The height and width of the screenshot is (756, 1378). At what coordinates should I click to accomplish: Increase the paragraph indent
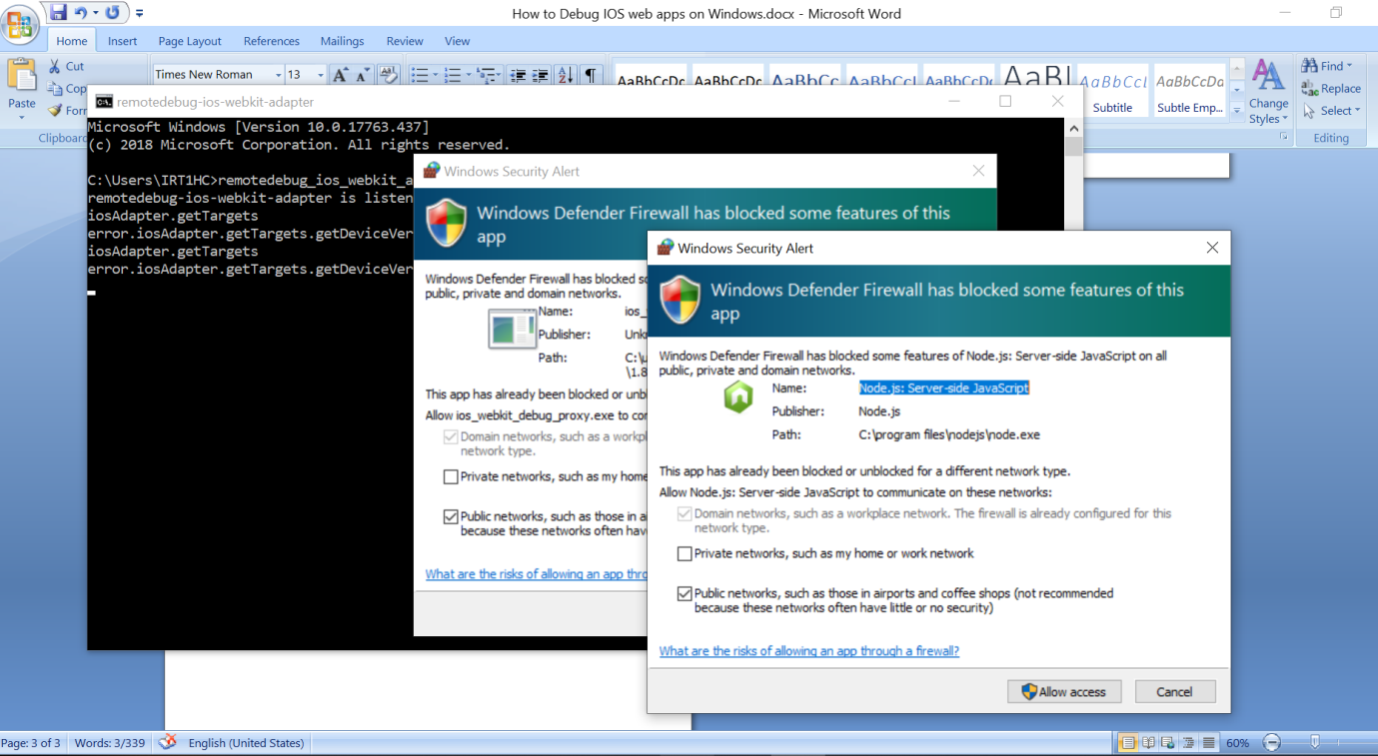coord(541,75)
